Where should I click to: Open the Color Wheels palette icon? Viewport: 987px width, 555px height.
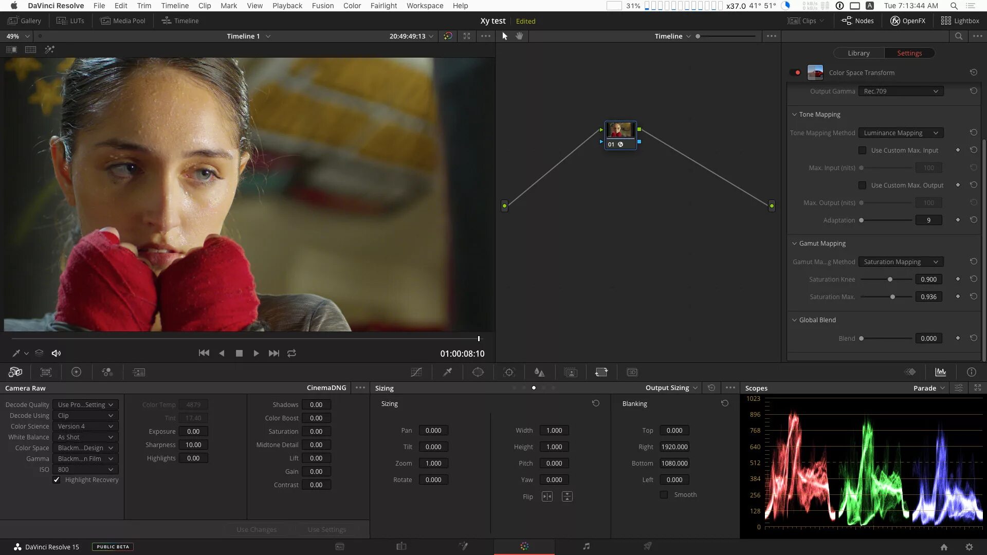point(76,372)
